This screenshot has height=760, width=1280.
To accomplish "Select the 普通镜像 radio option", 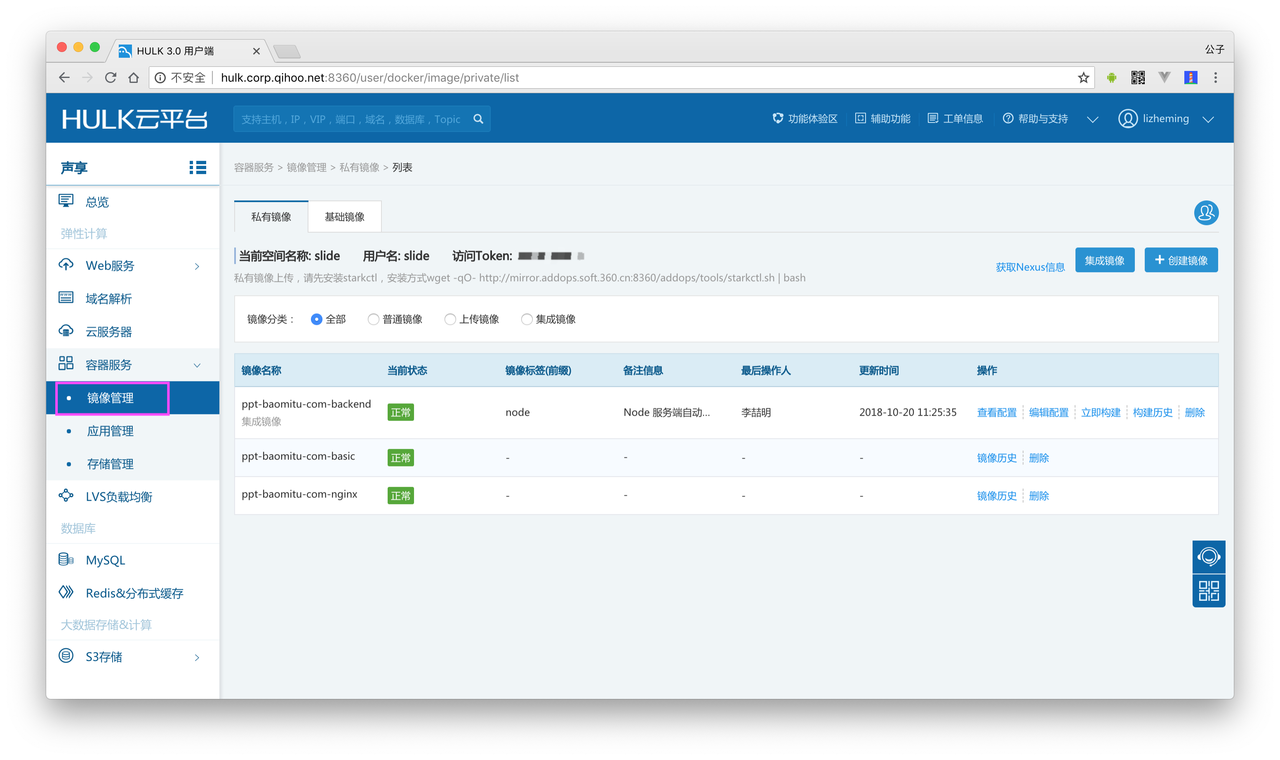I will pyautogui.click(x=373, y=319).
